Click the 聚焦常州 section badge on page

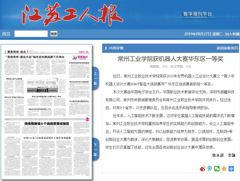click(80, 57)
